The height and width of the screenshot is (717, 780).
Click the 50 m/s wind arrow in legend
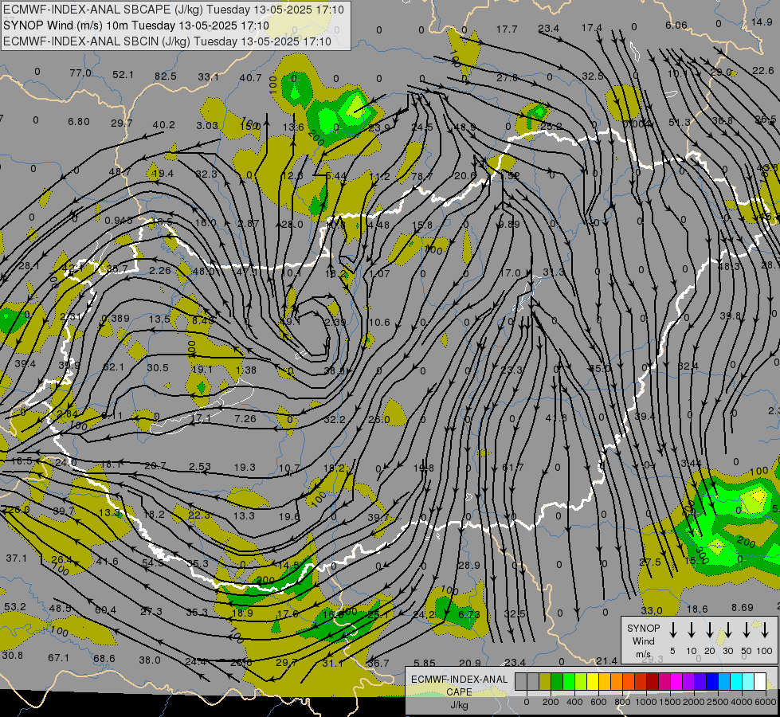click(x=747, y=630)
